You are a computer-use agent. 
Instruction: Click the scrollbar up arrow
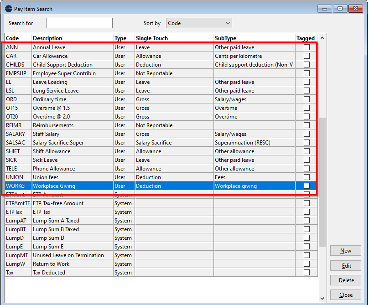tap(321, 38)
